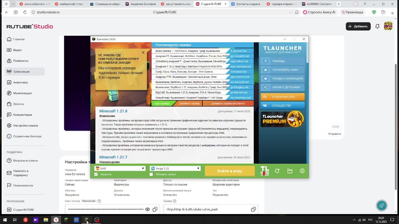
Task: Open RUTUBE notifications bell
Action: [377, 26]
